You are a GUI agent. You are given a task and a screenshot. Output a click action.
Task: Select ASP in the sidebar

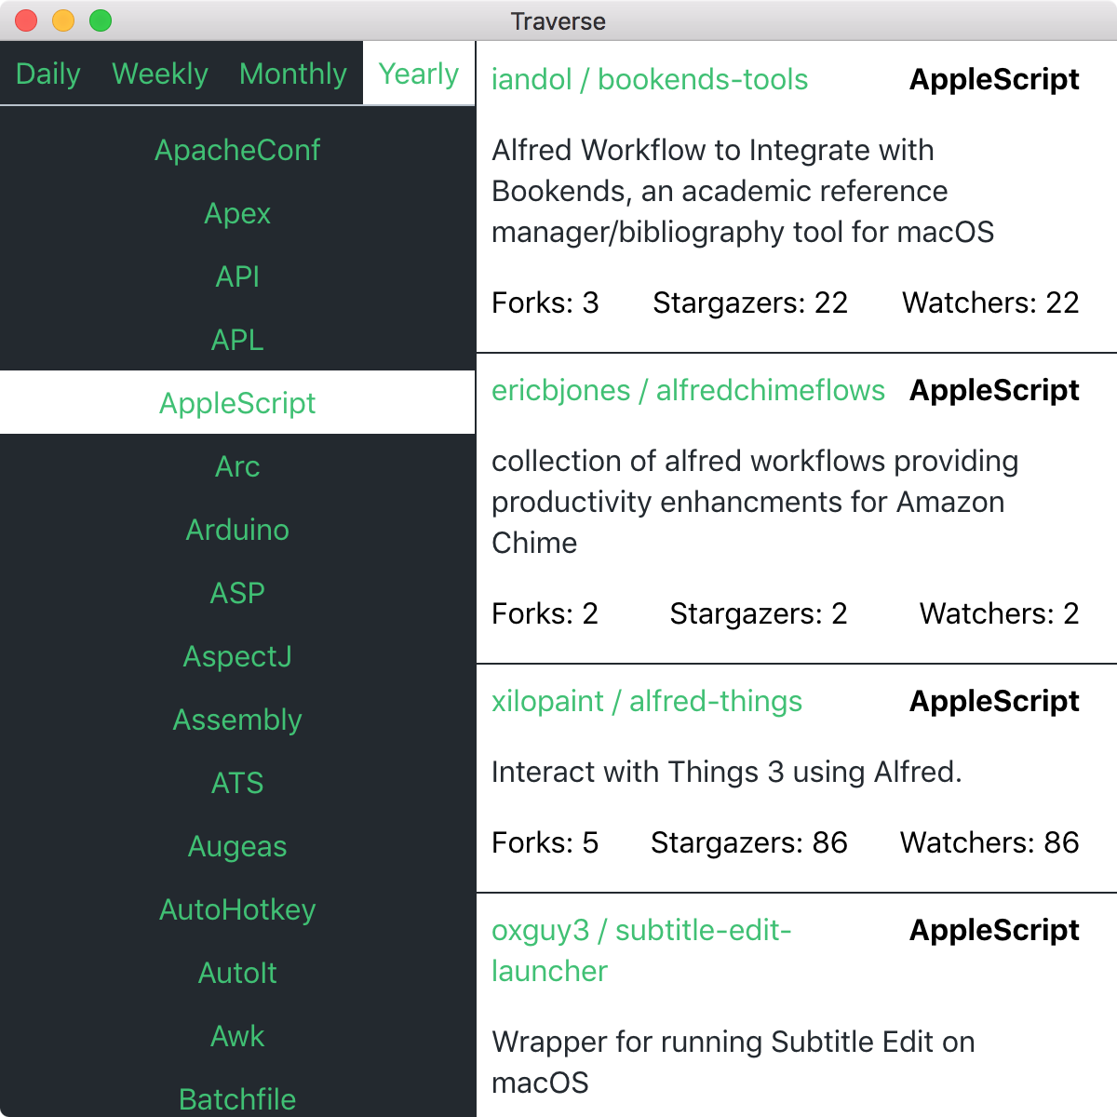point(237,593)
